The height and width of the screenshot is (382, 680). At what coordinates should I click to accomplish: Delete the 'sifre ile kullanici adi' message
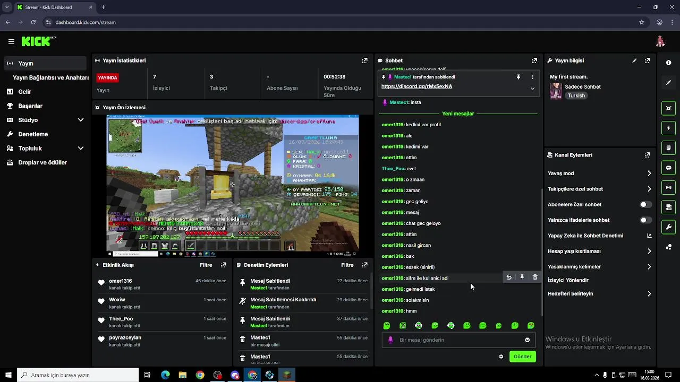click(x=535, y=277)
